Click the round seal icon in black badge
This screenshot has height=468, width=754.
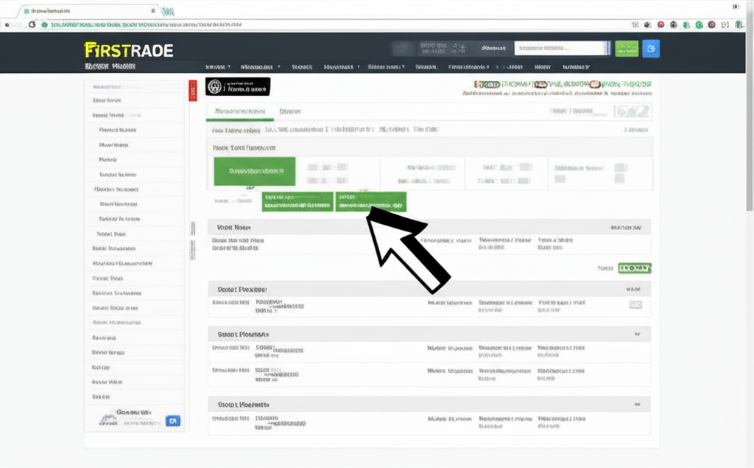[214, 87]
